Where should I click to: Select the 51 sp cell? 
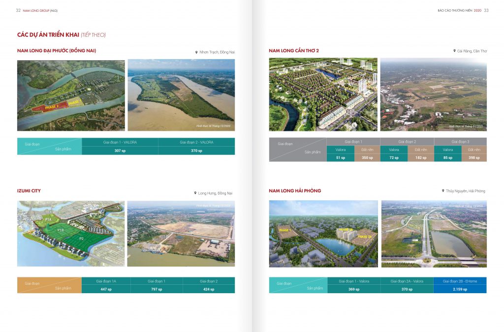coord(341,158)
